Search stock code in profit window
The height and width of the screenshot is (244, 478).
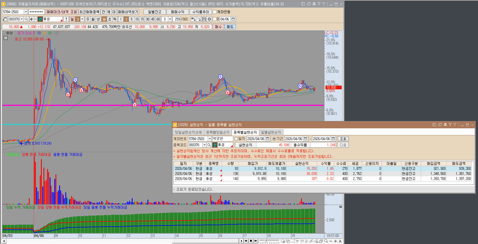point(209,145)
